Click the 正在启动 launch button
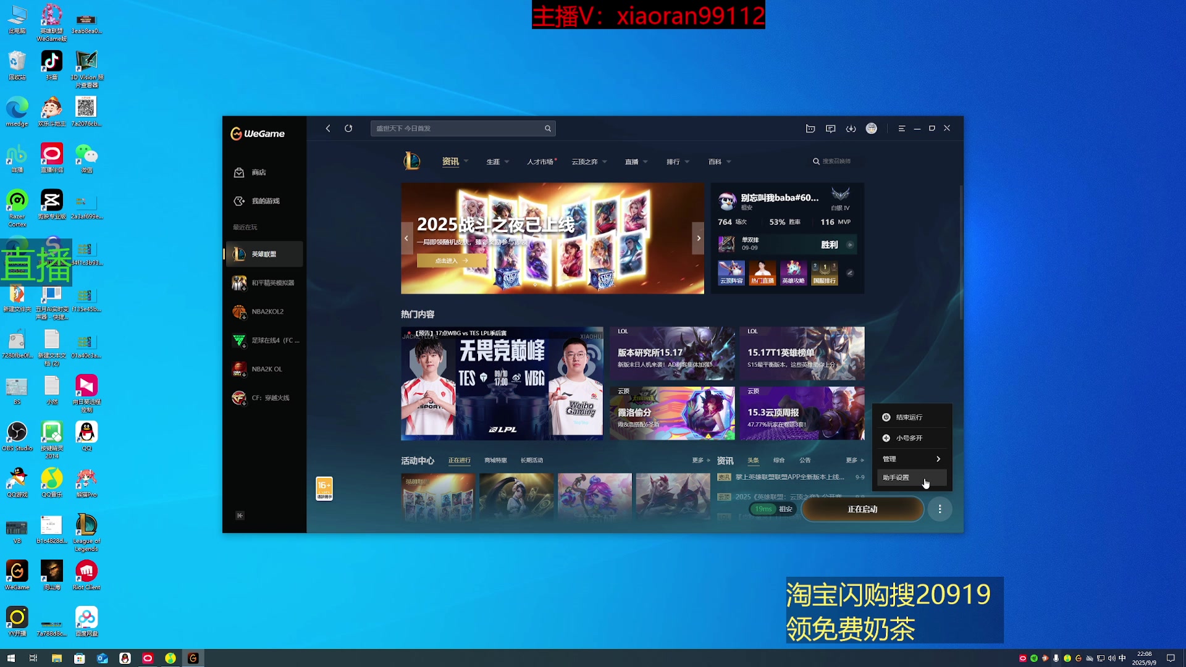Viewport: 1186px width, 667px height. 862,509
